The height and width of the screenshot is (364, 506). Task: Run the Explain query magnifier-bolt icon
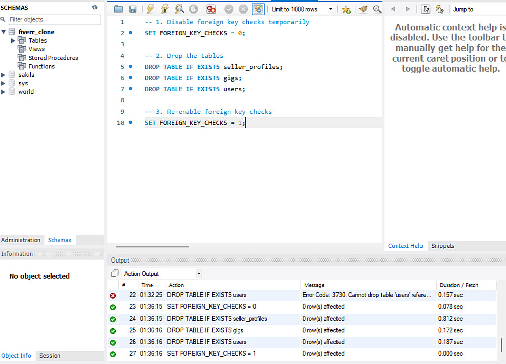point(179,9)
